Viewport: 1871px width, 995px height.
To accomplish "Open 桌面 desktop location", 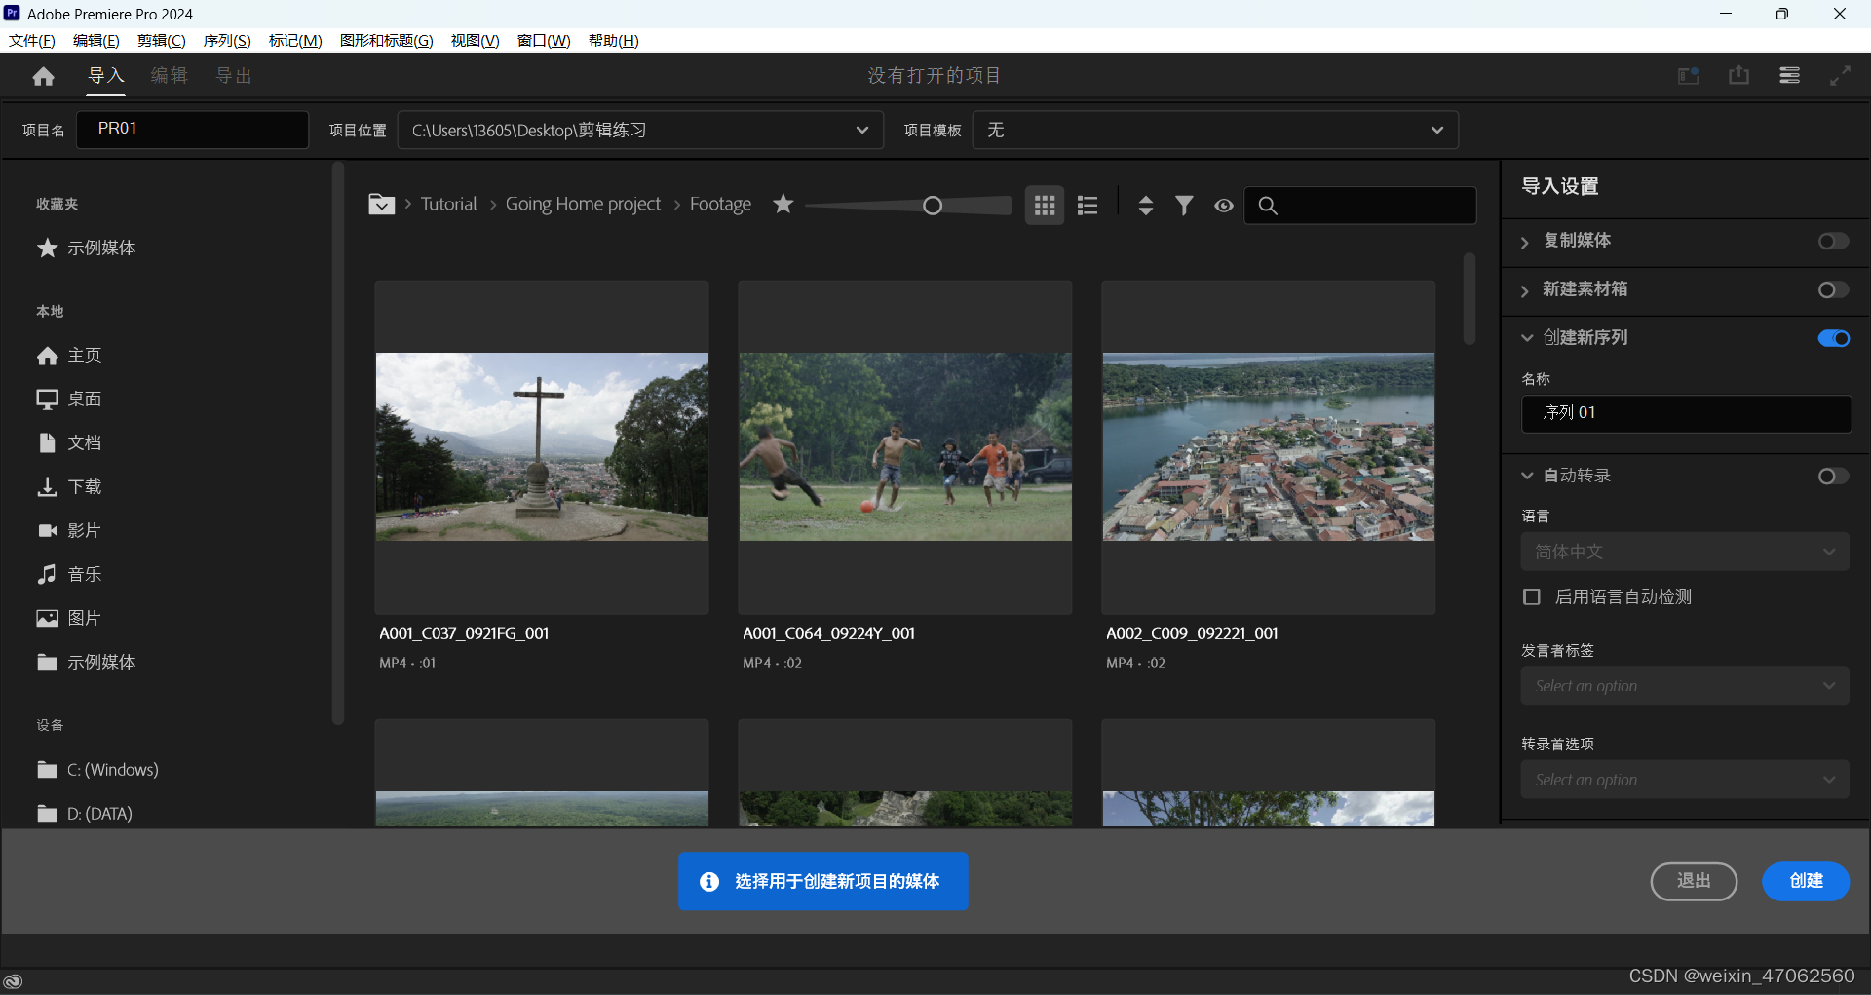I will pyautogui.click(x=68, y=399).
